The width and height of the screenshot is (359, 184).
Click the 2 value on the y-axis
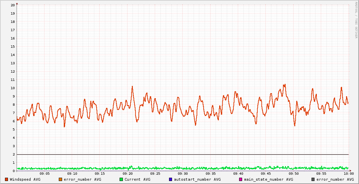tap(14, 154)
